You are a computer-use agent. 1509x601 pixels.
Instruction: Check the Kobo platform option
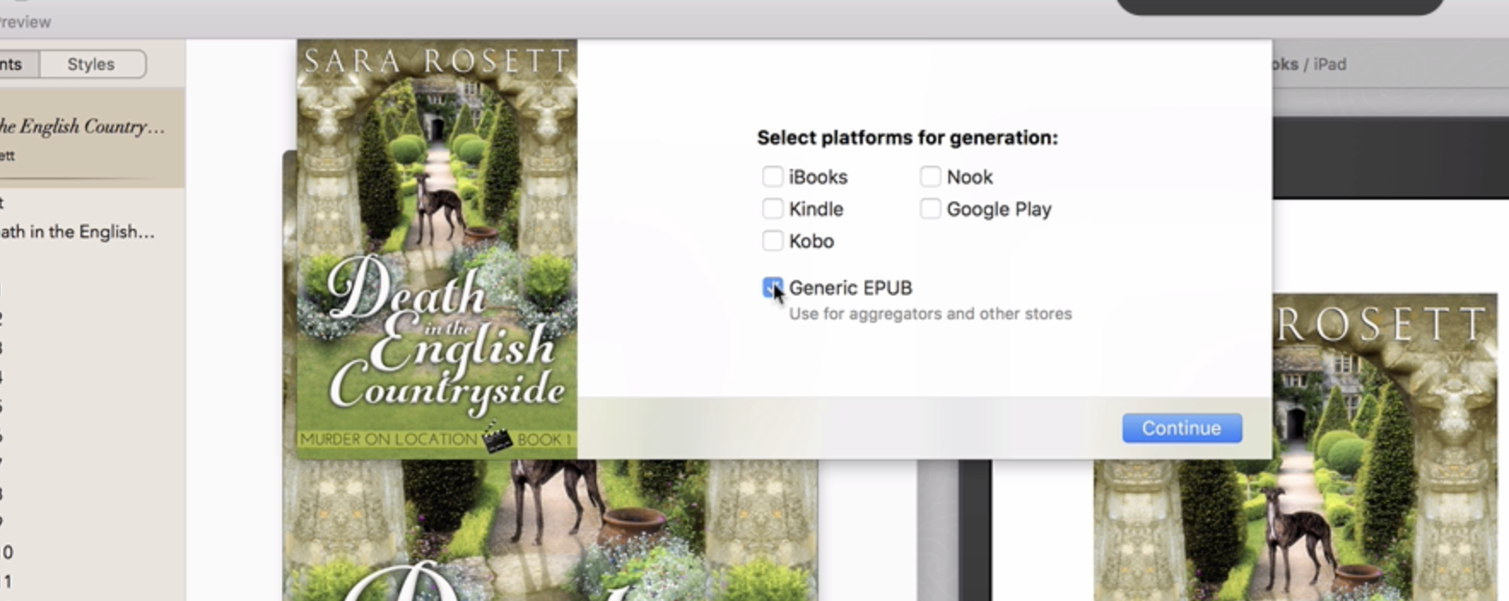772,241
